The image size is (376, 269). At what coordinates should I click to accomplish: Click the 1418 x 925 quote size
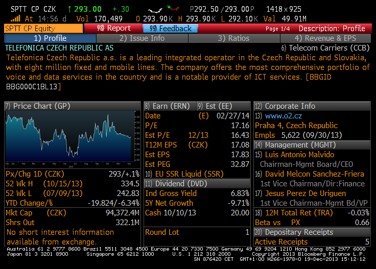[284, 9]
